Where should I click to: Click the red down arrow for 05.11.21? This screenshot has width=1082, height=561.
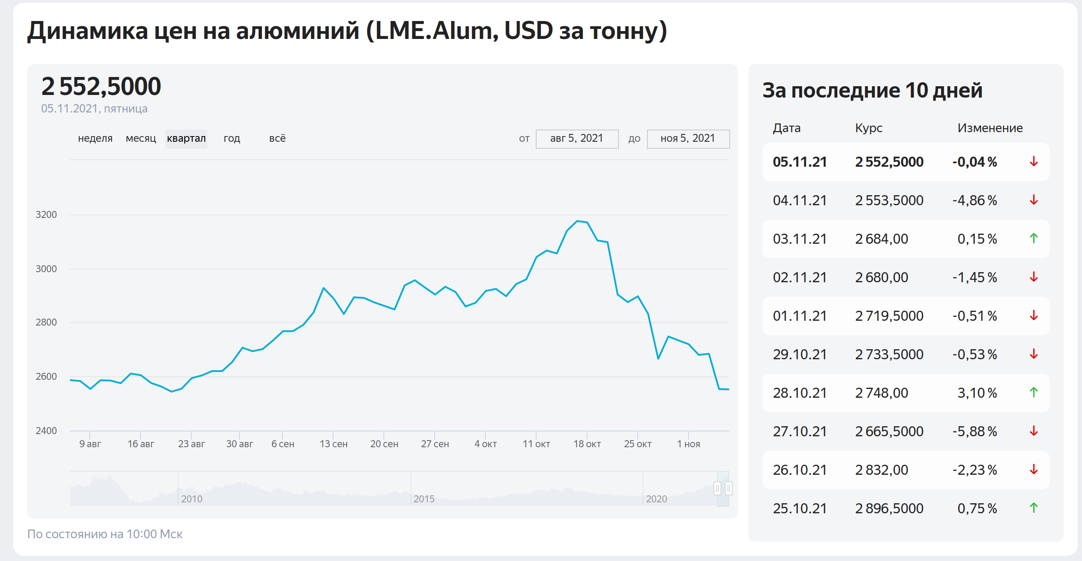[1034, 161]
